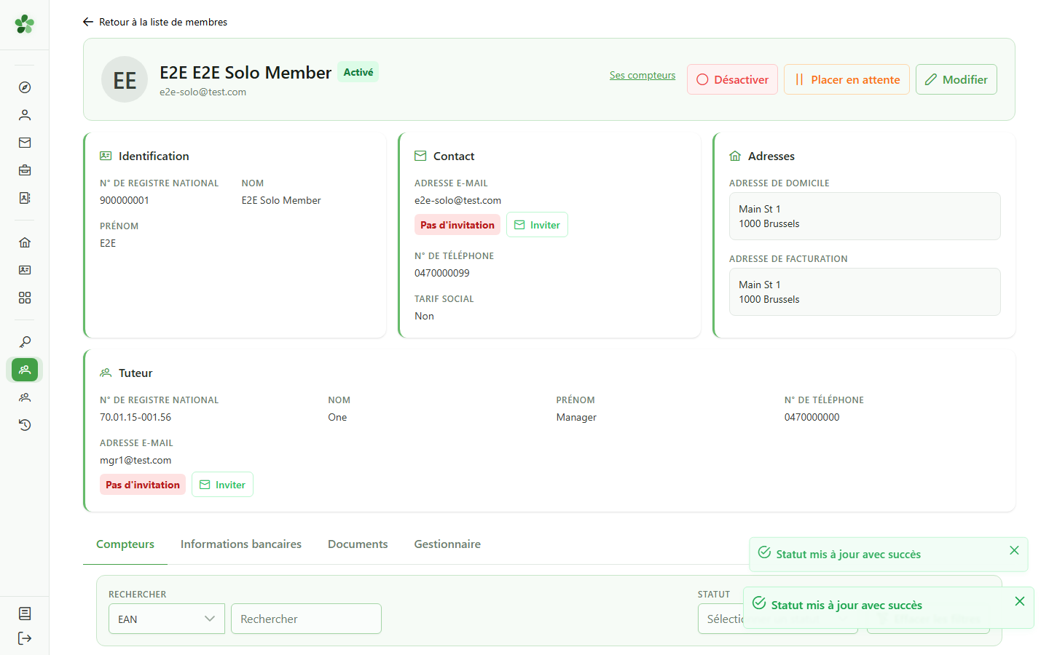Open the mail envelope sidebar icon
1049x655 pixels.
25,143
